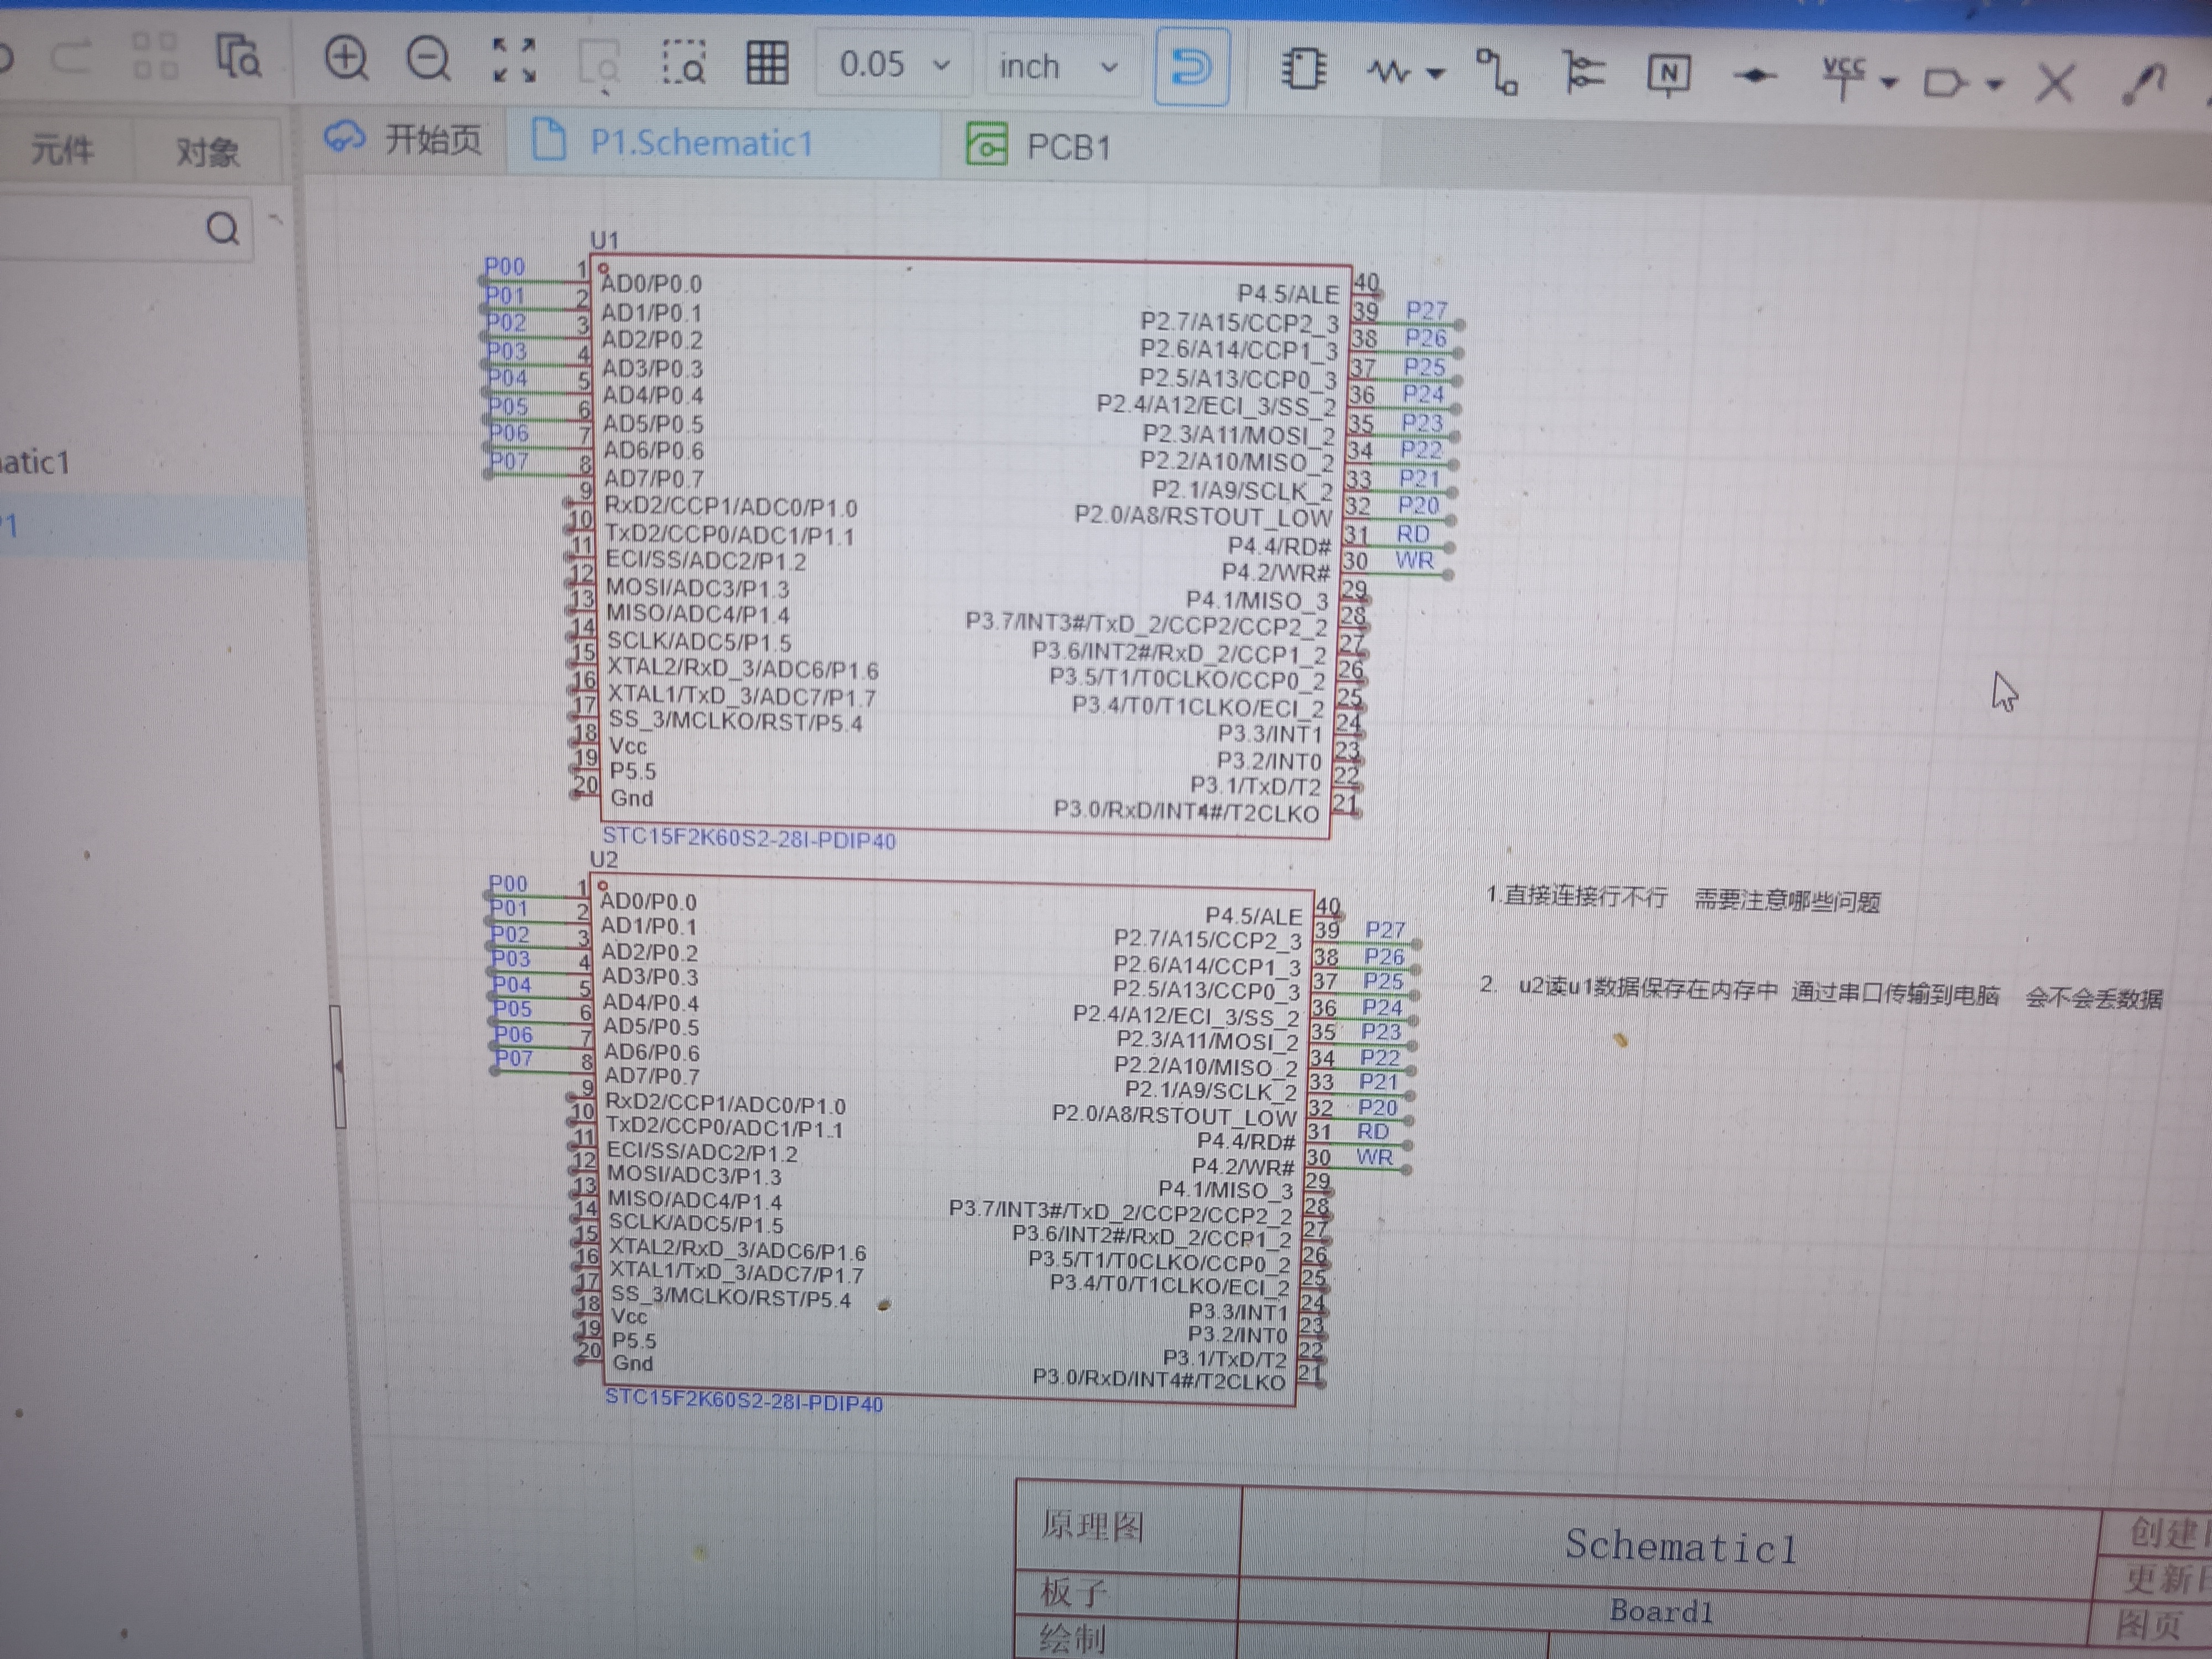Click the P00 net label on U1

pyautogui.click(x=505, y=266)
